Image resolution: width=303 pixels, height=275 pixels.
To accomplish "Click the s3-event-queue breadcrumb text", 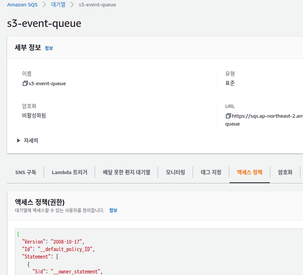I will (x=97, y=4).
